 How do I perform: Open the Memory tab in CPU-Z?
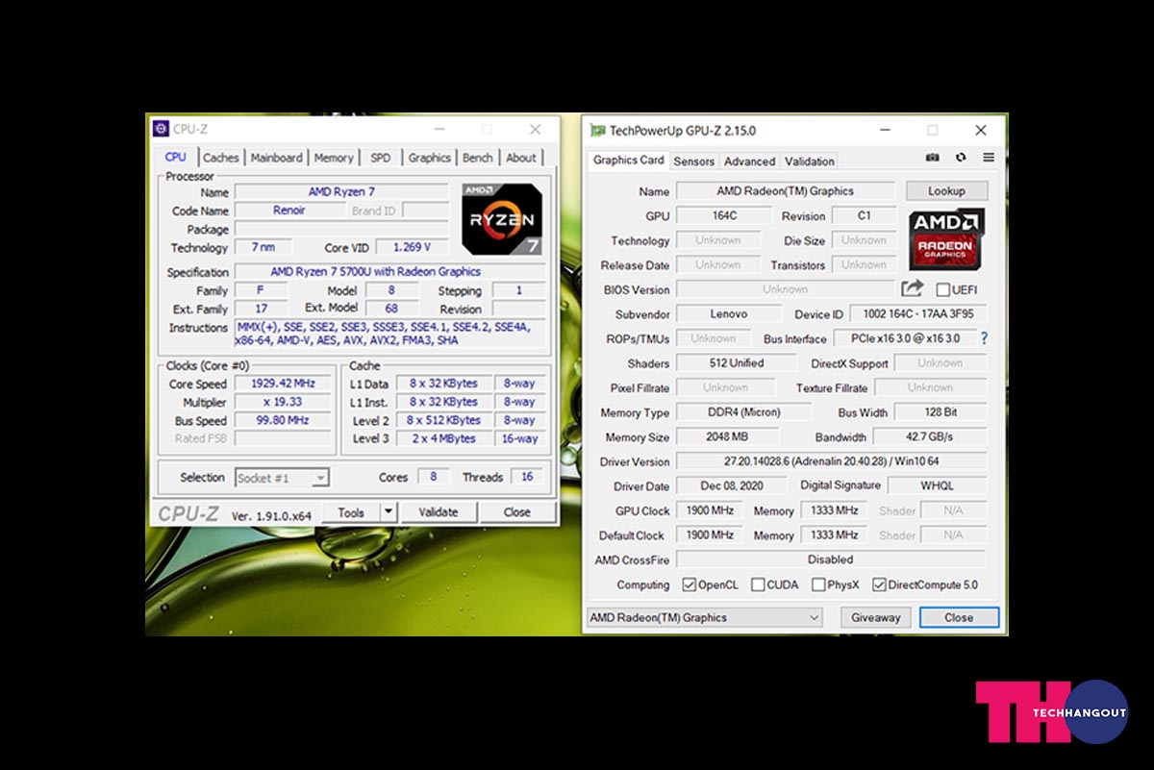334,158
